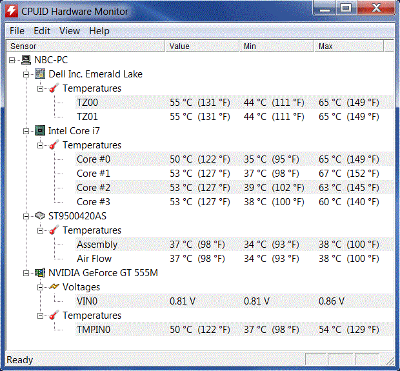Select the Assembly temperature row
Viewport: 400px width, 371px height.
click(x=234, y=245)
